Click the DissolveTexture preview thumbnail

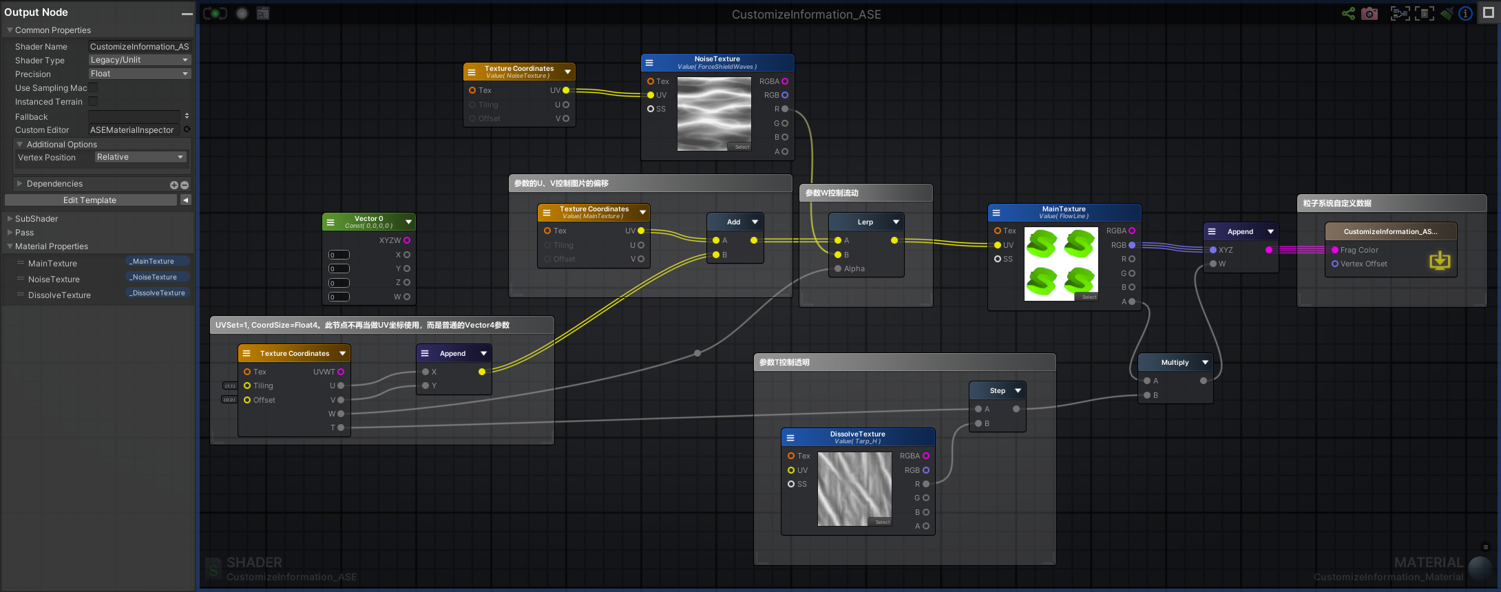click(854, 489)
